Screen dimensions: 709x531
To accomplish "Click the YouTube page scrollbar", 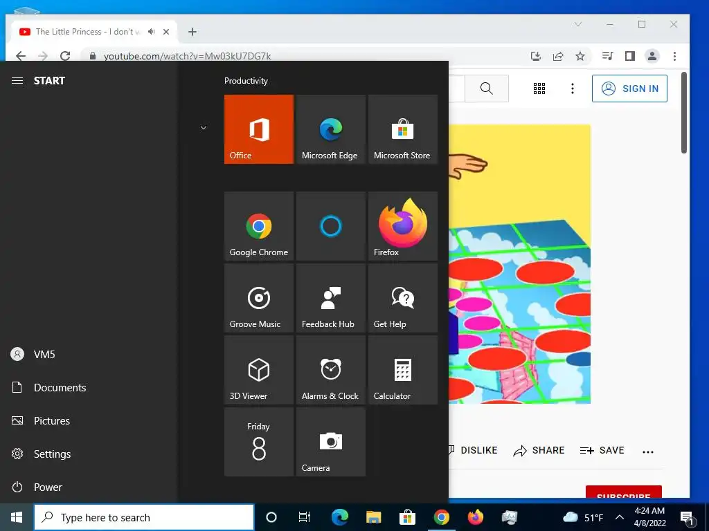I will tap(684, 113).
